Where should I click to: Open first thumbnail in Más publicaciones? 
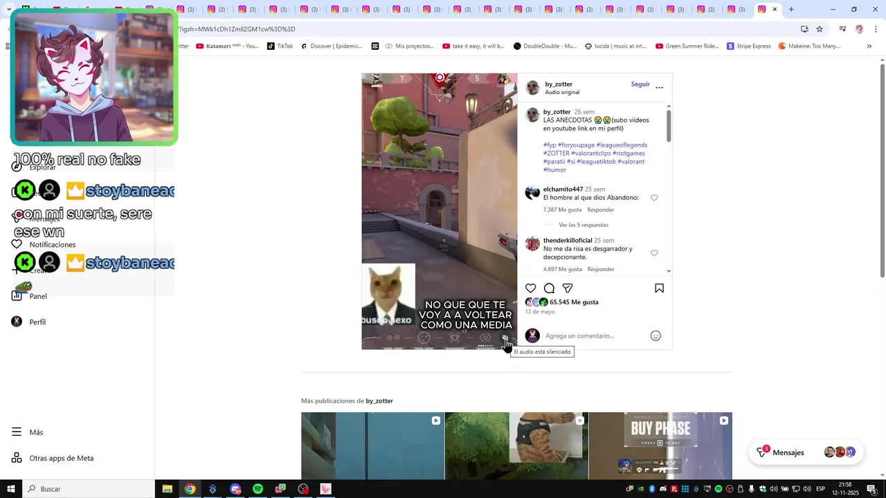point(372,446)
